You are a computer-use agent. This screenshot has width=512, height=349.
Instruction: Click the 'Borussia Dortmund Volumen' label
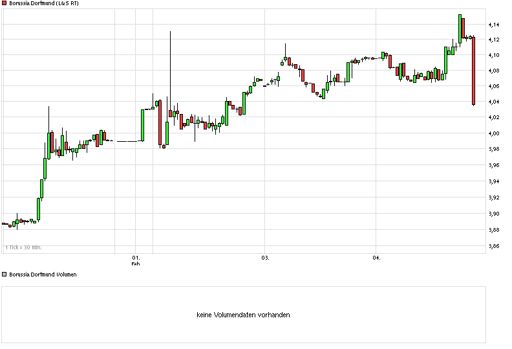(x=43, y=275)
